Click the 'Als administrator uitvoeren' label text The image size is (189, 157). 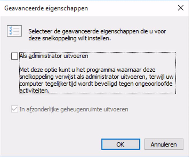point(54,56)
